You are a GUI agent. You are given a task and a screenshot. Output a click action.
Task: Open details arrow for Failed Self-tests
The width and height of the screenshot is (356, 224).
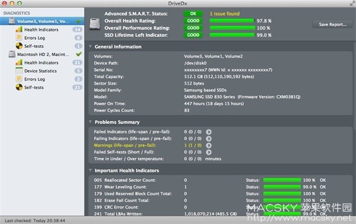pos(209,152)
